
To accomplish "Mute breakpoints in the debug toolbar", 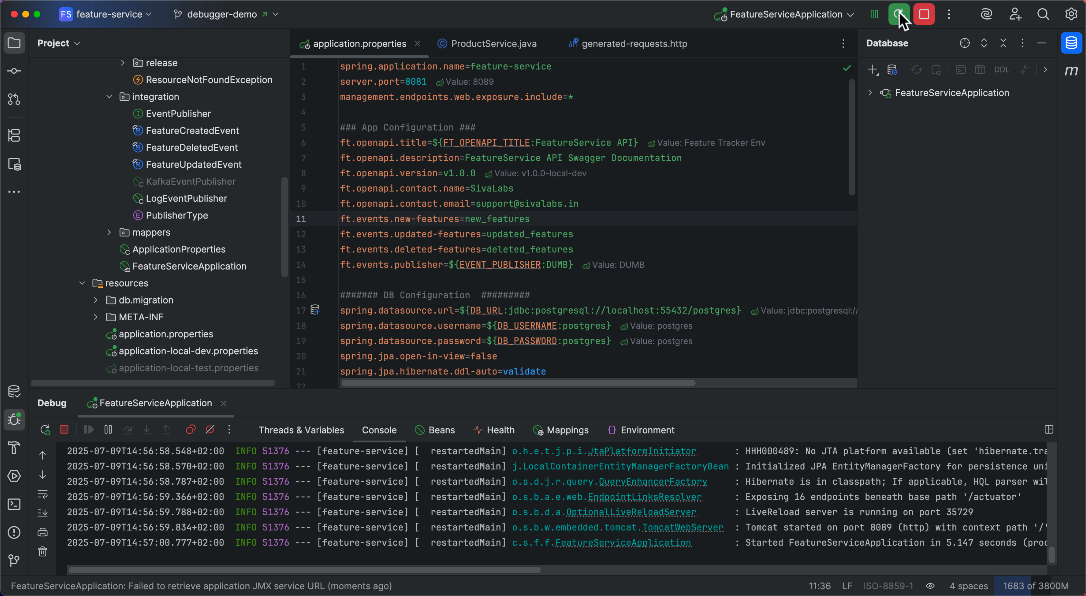I will pyautogui.click(x=210, y=429).
